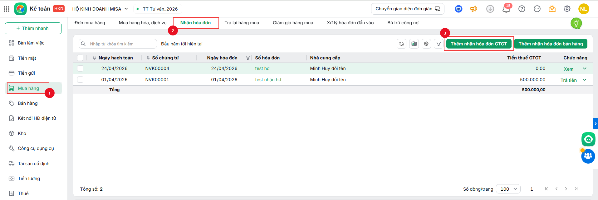Open the green chat support widget
Screen dimensions: 598x200
(588, 139)
